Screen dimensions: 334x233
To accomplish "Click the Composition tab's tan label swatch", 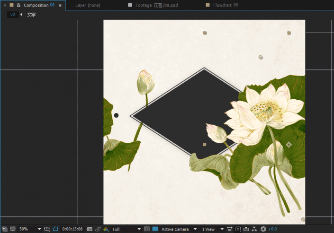I will pos(11,5).
